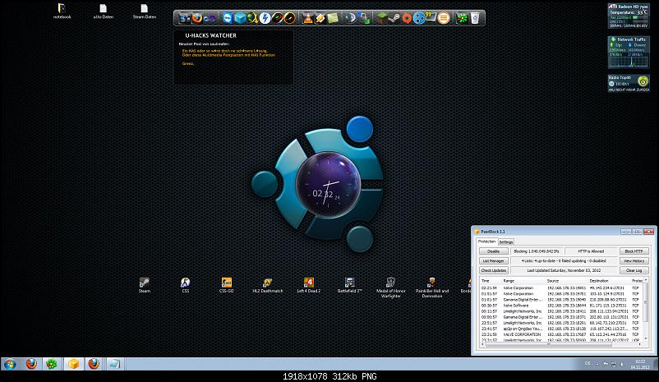Select log entry timed 00:11:57

point(561,311)
